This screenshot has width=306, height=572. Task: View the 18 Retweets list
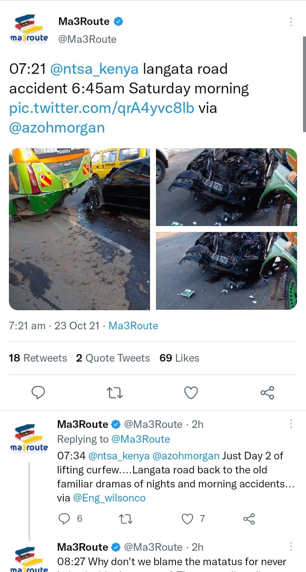38,358
